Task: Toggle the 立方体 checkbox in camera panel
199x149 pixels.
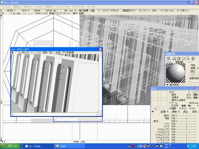Action: click(170, 106)
